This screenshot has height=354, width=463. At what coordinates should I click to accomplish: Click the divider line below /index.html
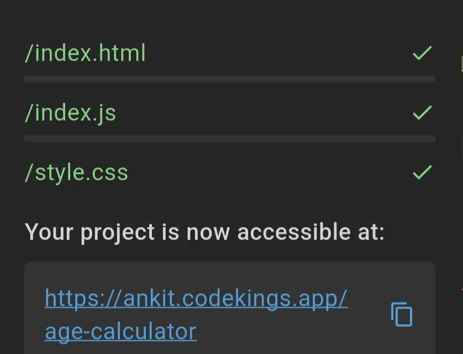(230, 80)
